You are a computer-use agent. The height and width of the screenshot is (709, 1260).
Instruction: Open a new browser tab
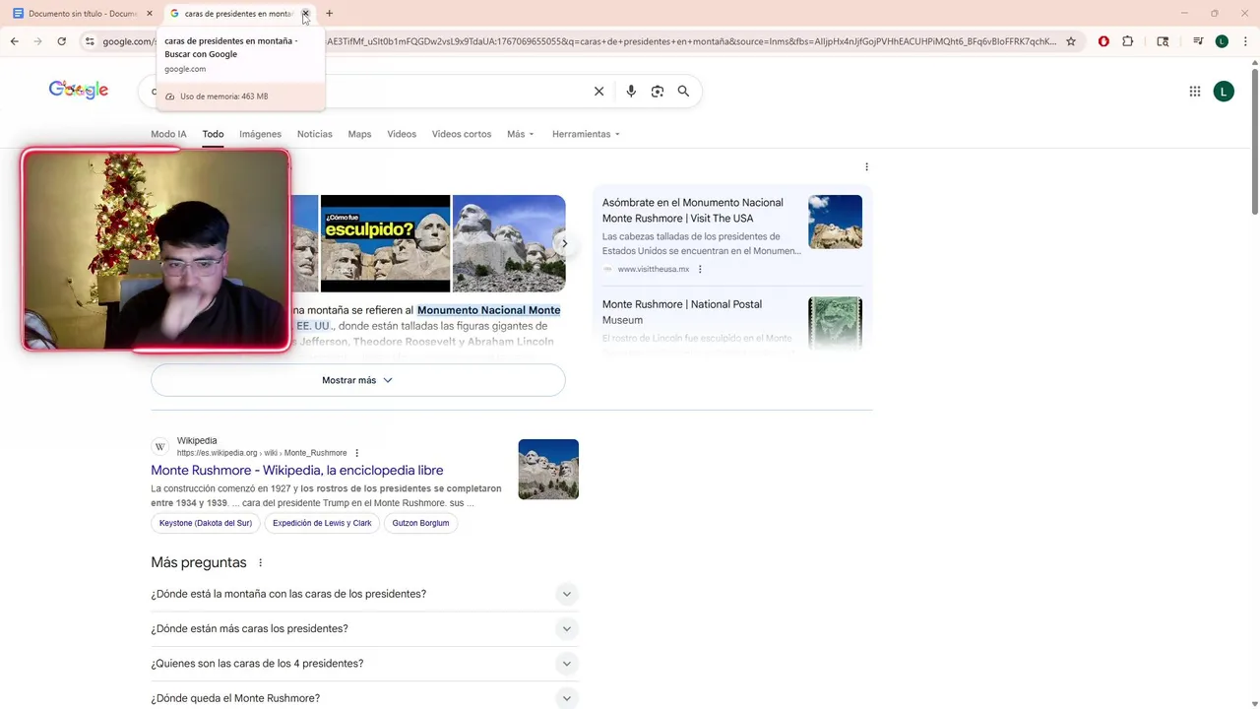pyautogui.click(x=330, y=14)
